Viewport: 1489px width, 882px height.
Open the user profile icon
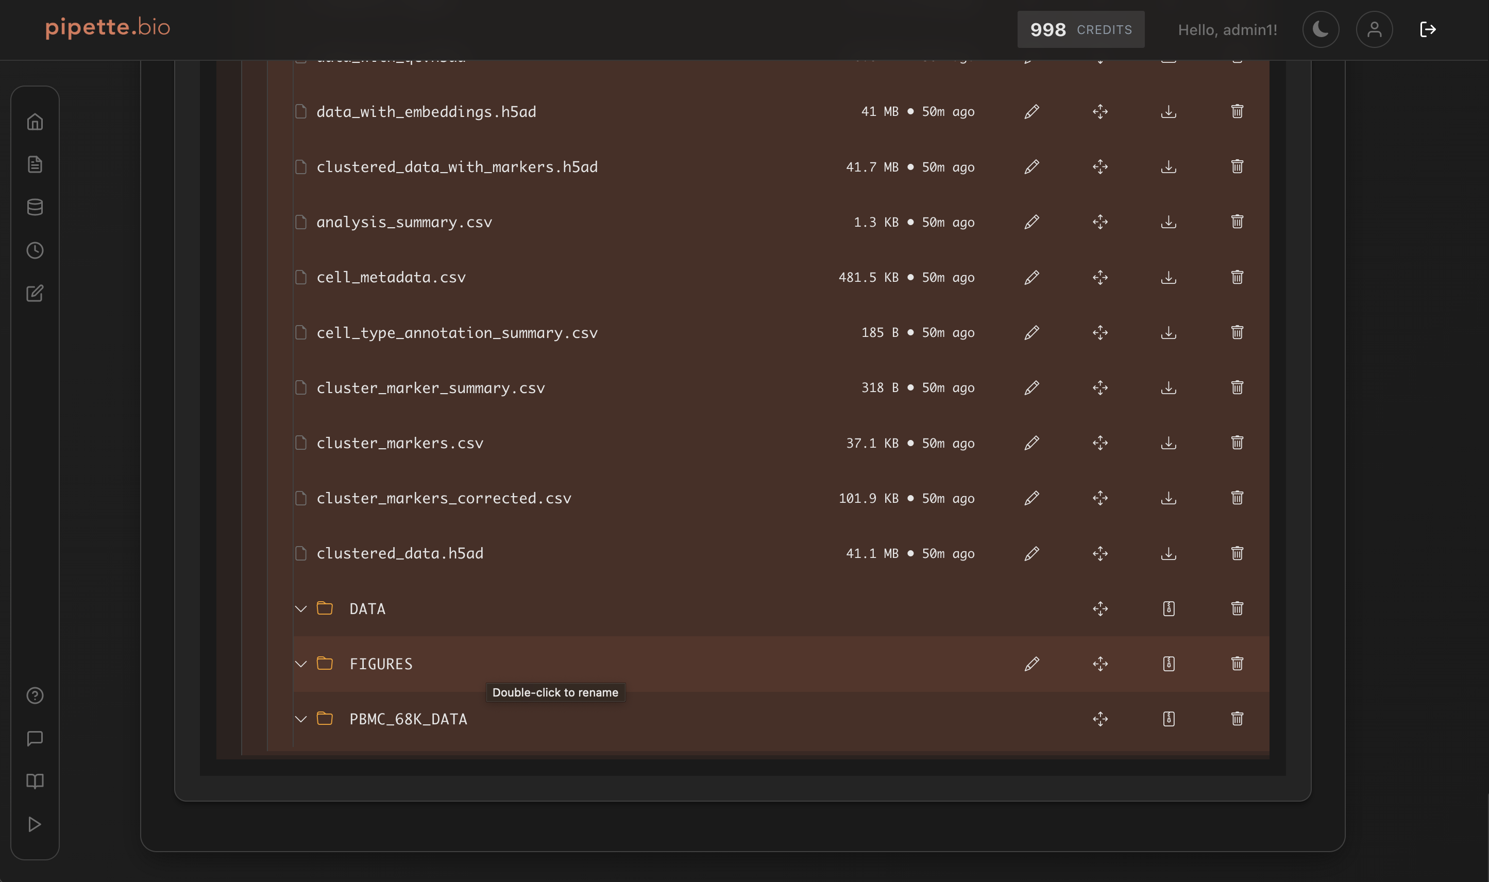(1374, 29)
